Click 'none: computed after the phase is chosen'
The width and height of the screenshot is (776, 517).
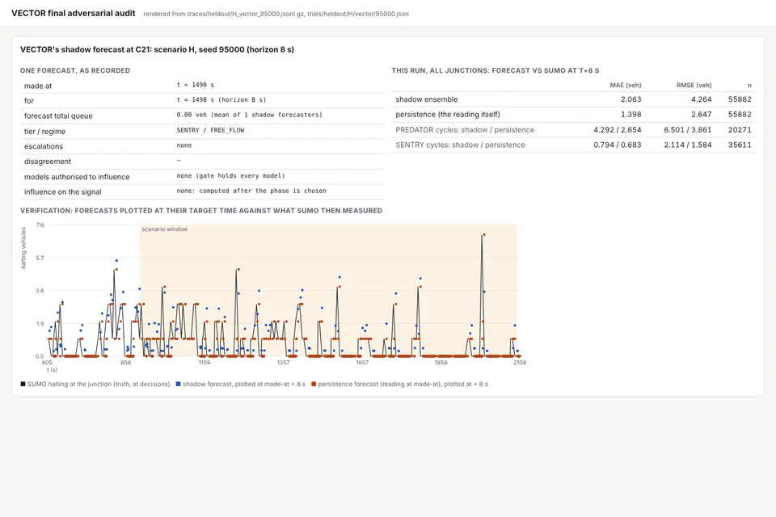pyautogui.click(x=251, y=191)
